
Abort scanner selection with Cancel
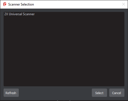pos(117,93)
